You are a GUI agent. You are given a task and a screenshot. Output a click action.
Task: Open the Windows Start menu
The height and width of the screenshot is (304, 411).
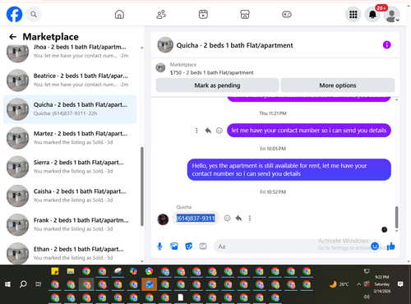7,284
